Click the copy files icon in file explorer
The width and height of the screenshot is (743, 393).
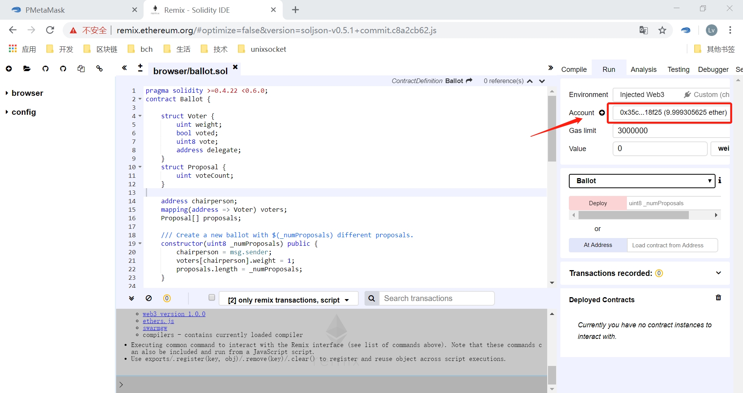[81, 69]
